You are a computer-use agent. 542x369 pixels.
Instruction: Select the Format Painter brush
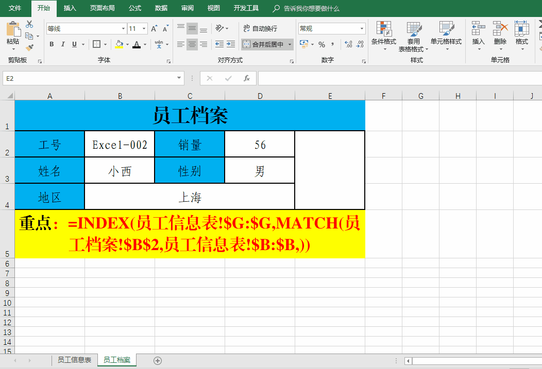(x=30, y=47)
